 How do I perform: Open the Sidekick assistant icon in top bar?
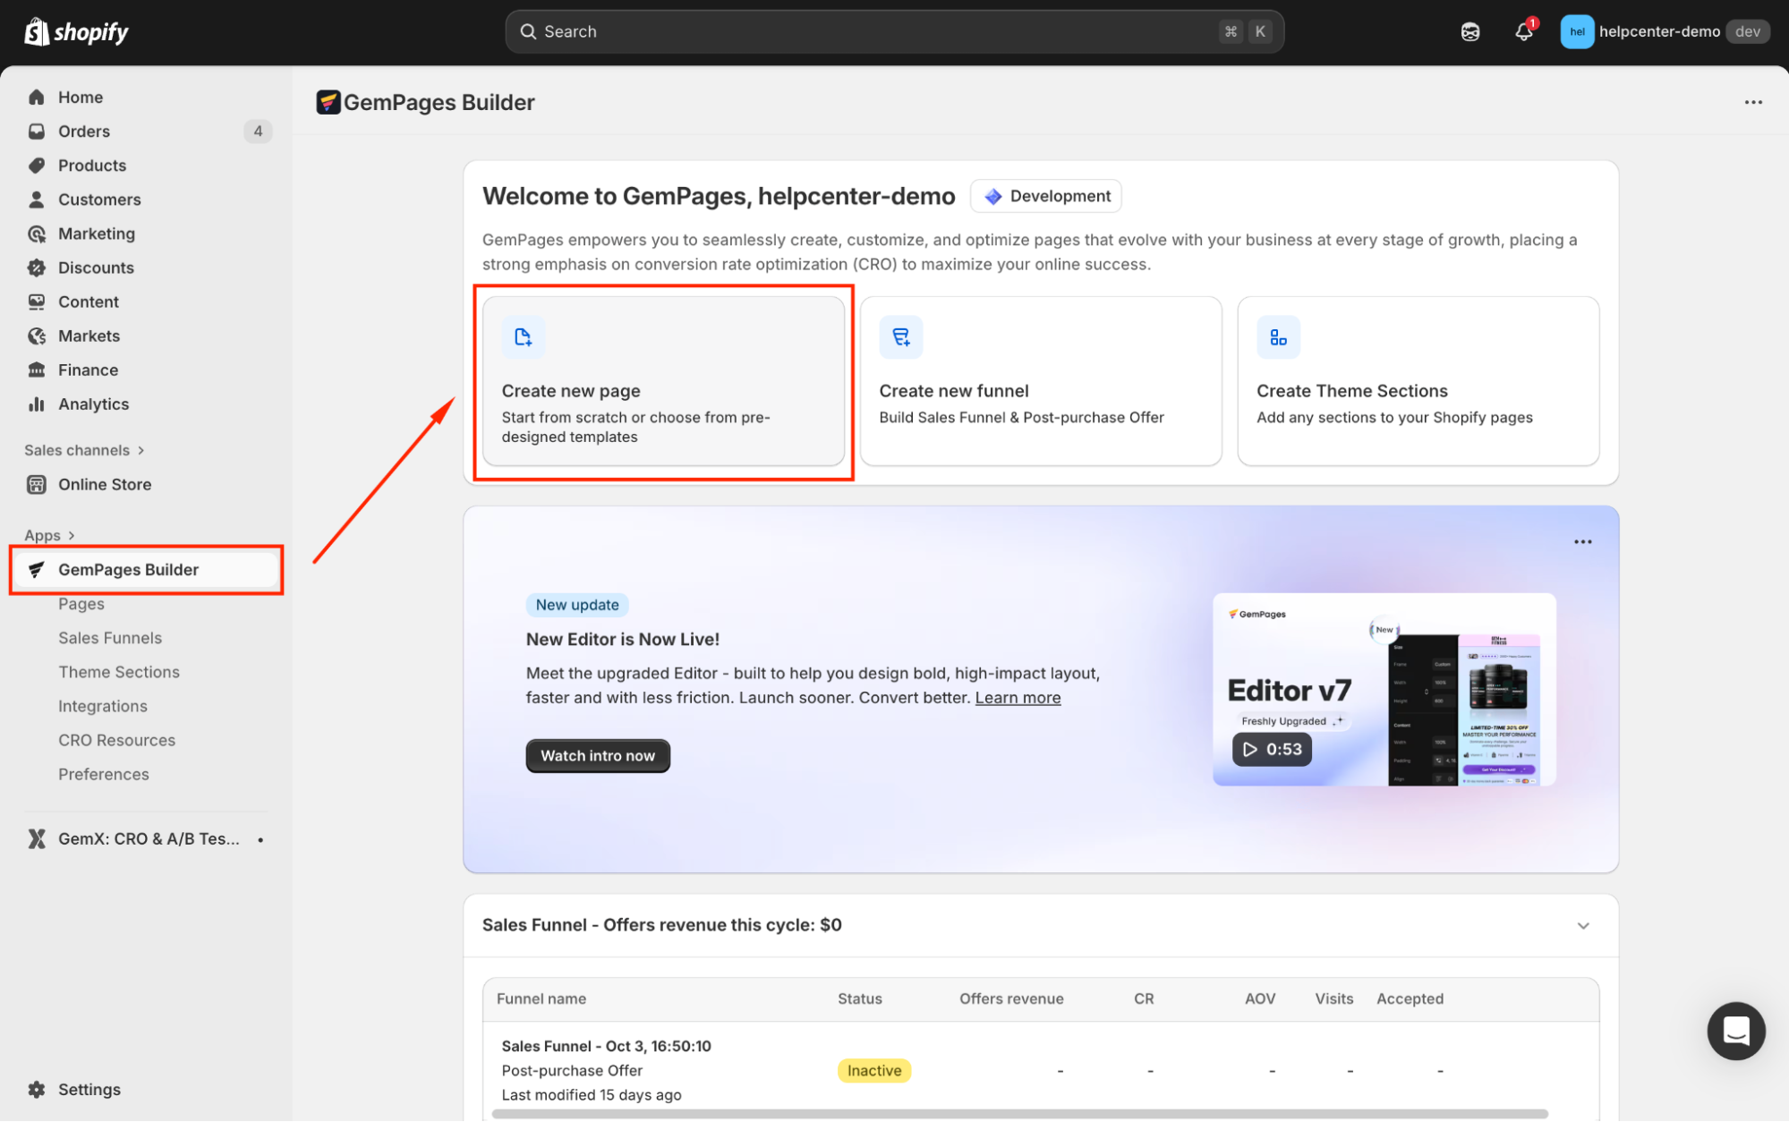(1470, 32)
